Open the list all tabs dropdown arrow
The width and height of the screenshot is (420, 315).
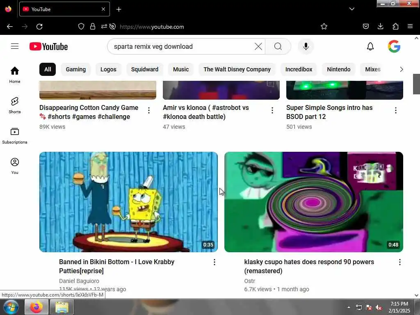tap(352, 9)
